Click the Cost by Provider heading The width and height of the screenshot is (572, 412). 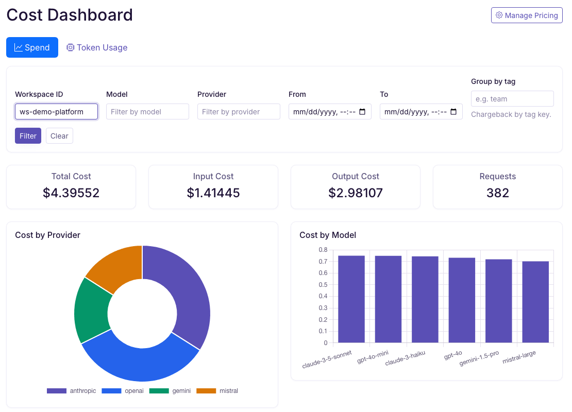pos(47,235)
